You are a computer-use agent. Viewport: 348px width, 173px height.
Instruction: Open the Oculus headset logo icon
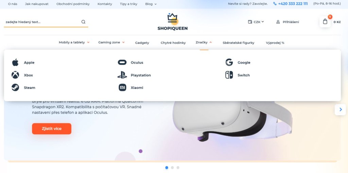click(x=122, y=62)
